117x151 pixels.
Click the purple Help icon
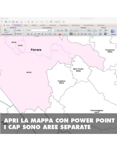pos(64,22)
